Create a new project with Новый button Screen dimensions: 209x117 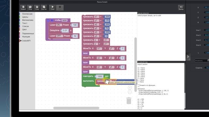pyautogui.click(x=23, y=7)
